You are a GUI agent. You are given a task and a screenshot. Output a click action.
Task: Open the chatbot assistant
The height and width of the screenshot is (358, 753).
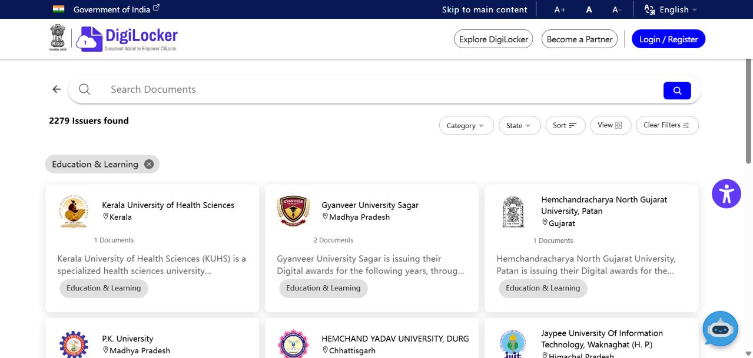(720, 329)
